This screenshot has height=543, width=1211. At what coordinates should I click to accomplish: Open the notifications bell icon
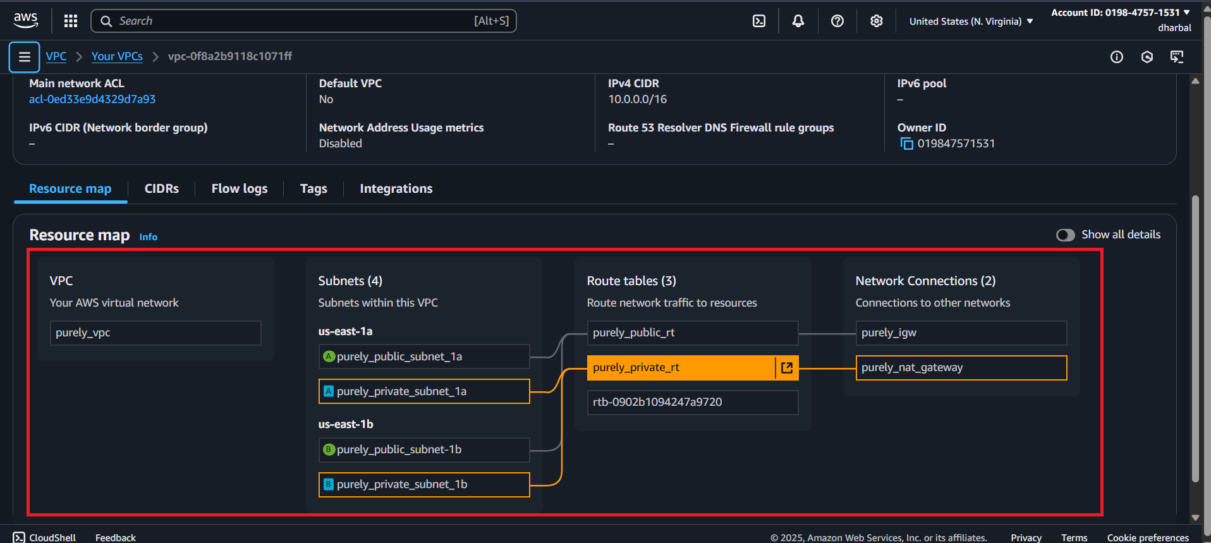coord(798,21)
